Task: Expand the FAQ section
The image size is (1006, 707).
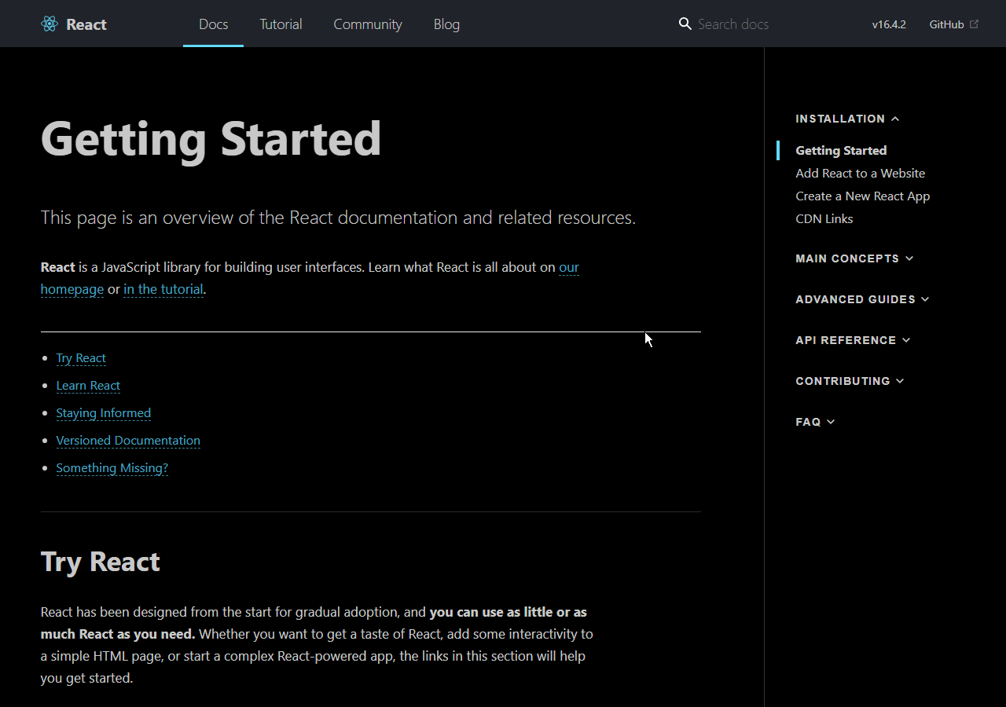Action: (815, 422)
